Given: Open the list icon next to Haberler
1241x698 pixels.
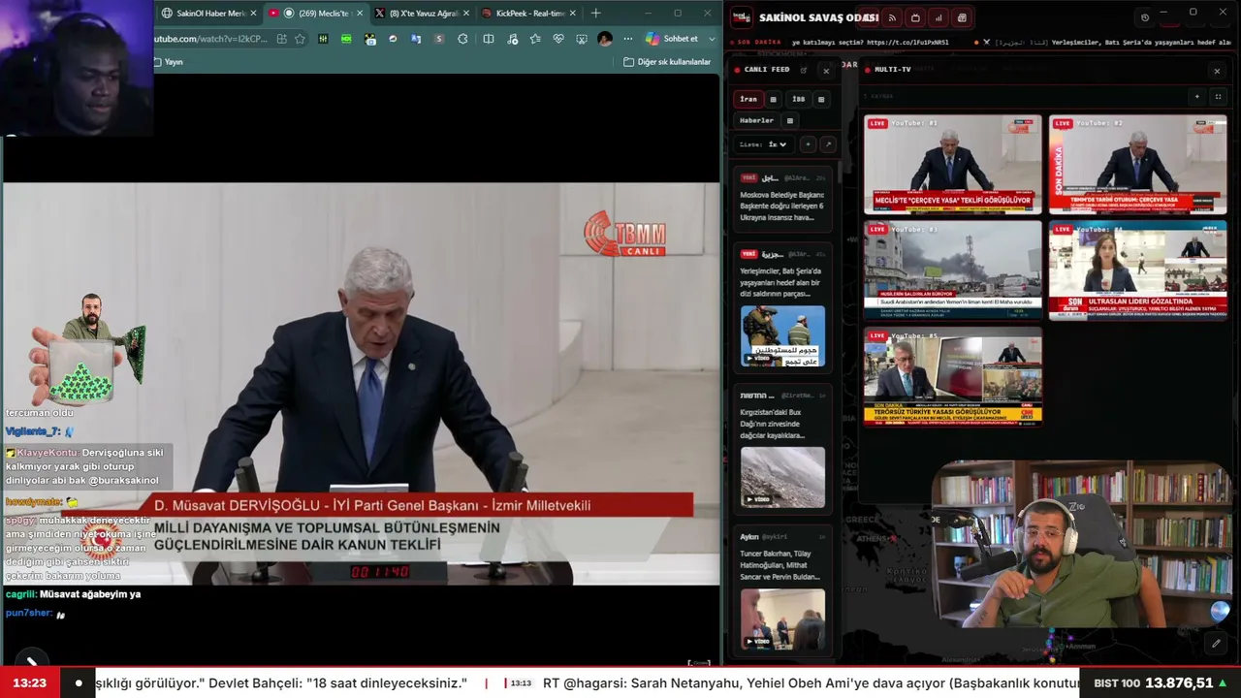Looking at the screenshot, I should click(x=790, y=121).
